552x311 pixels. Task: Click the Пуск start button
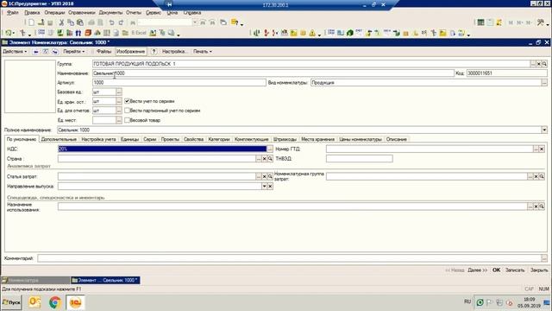pyautogui.click(x=11, y=302)
